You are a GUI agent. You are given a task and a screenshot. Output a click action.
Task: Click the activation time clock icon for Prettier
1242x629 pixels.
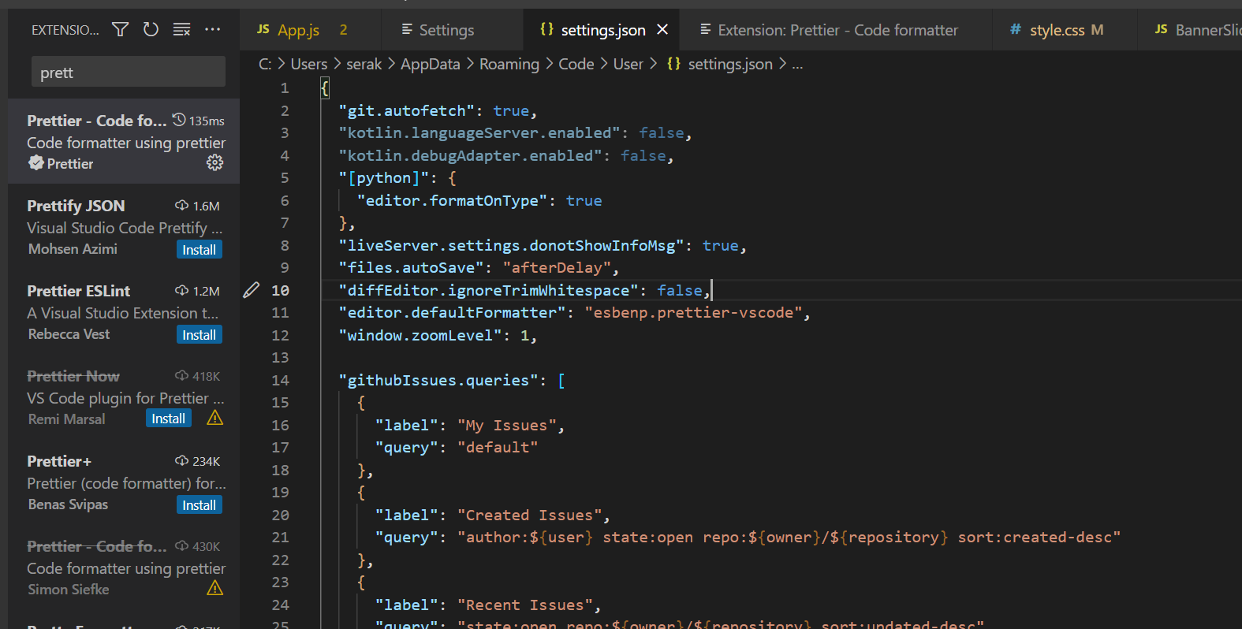tap(179, 120)
